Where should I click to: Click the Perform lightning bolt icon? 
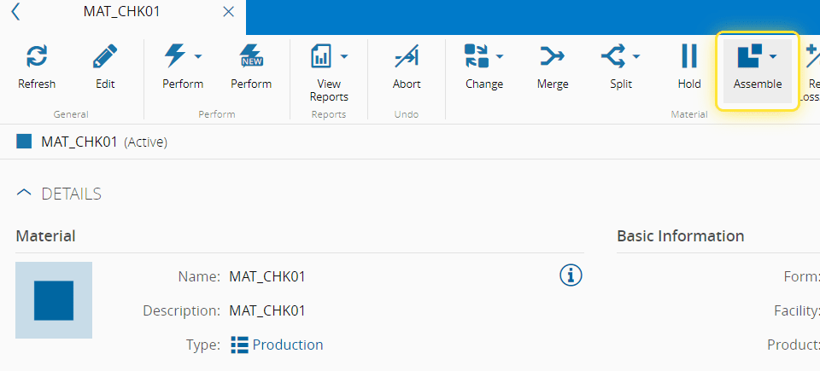click(x=174, y=57)
